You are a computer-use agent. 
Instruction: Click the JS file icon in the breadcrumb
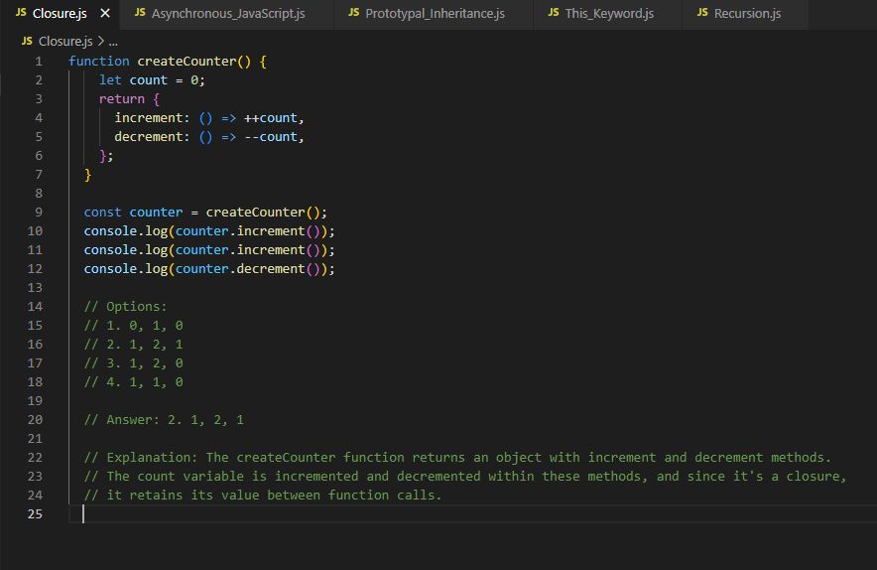pyautogui.click(x=26, y=42)
